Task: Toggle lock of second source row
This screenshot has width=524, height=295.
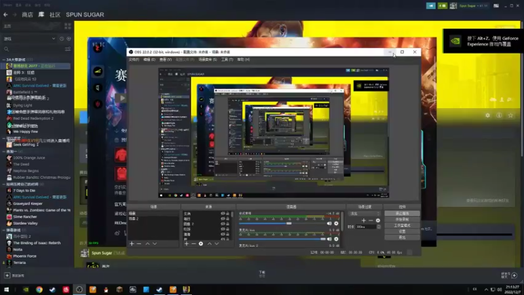Action: click(227, 219)
